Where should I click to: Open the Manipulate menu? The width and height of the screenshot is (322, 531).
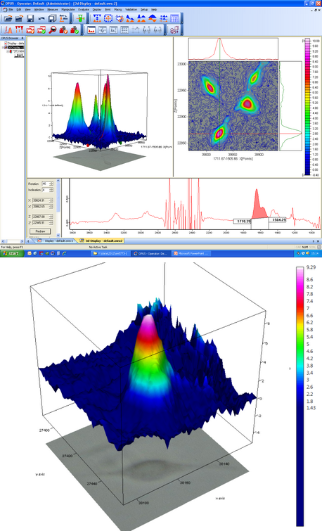click(68, 9)
